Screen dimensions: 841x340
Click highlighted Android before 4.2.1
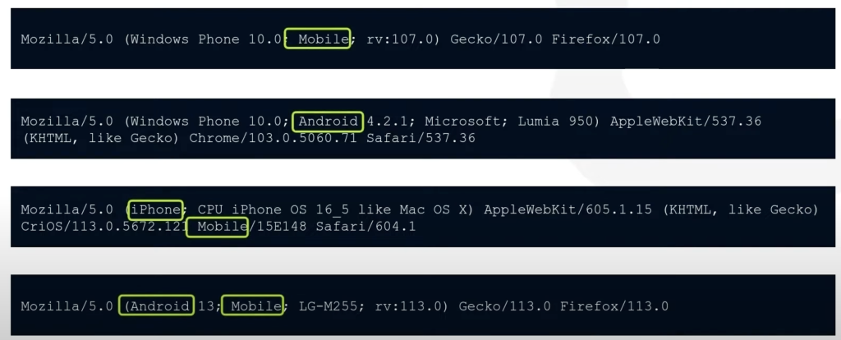[328, 122]
